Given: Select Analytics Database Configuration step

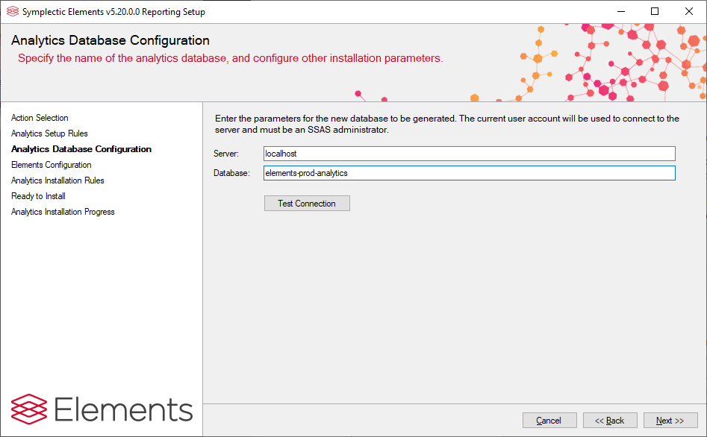Looking at the screenshot, I should point(81,149).
